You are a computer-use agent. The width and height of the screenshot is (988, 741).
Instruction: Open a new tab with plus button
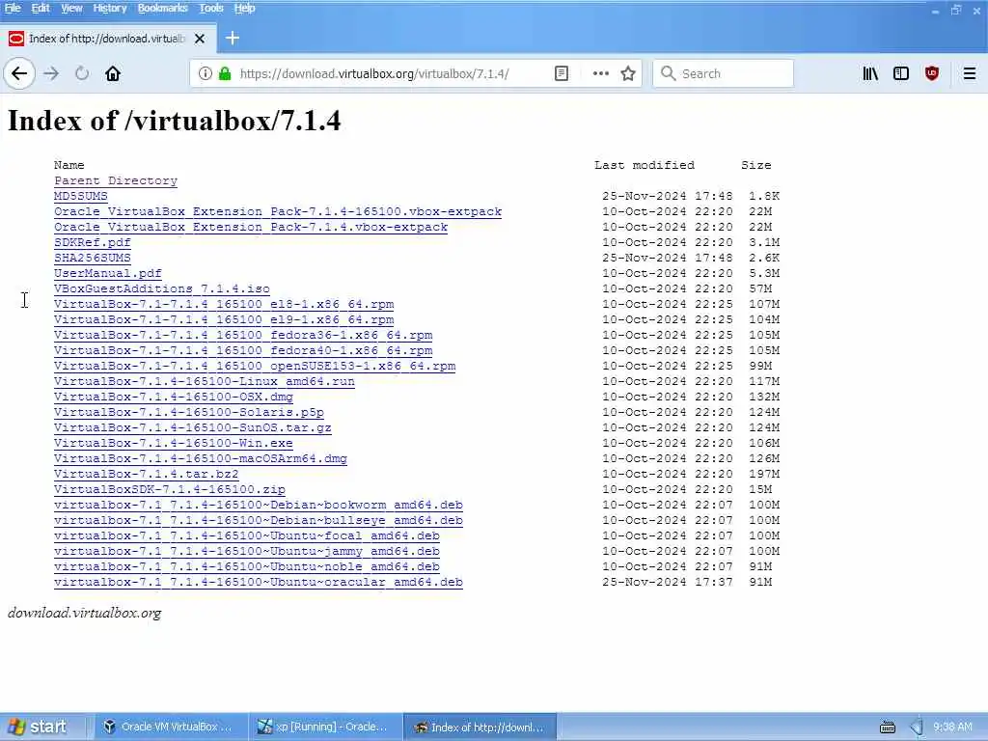coord(233,39)
